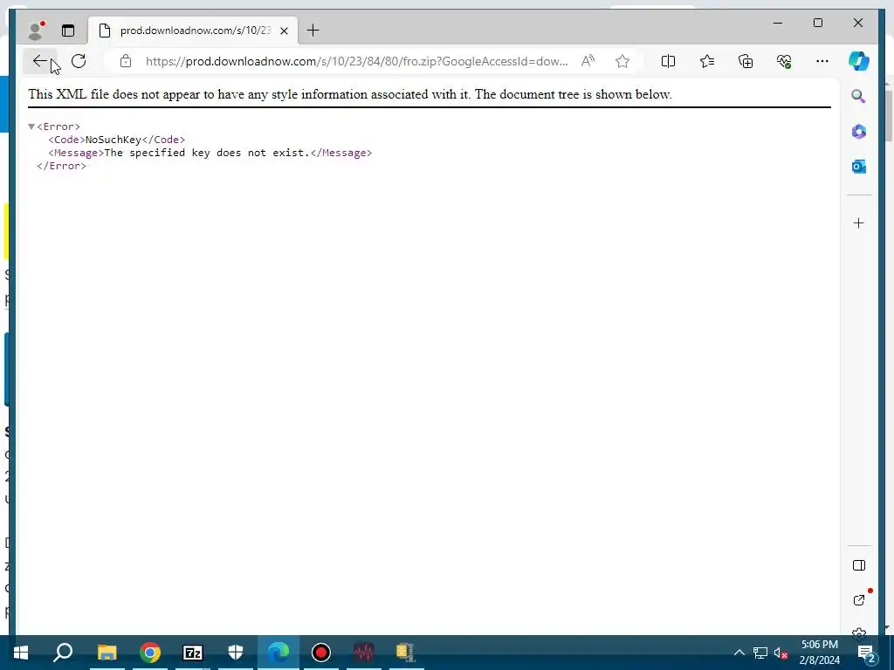Open the Copilot icon
Viewport: 894px width, 670px height.
[x=859, y=61]
